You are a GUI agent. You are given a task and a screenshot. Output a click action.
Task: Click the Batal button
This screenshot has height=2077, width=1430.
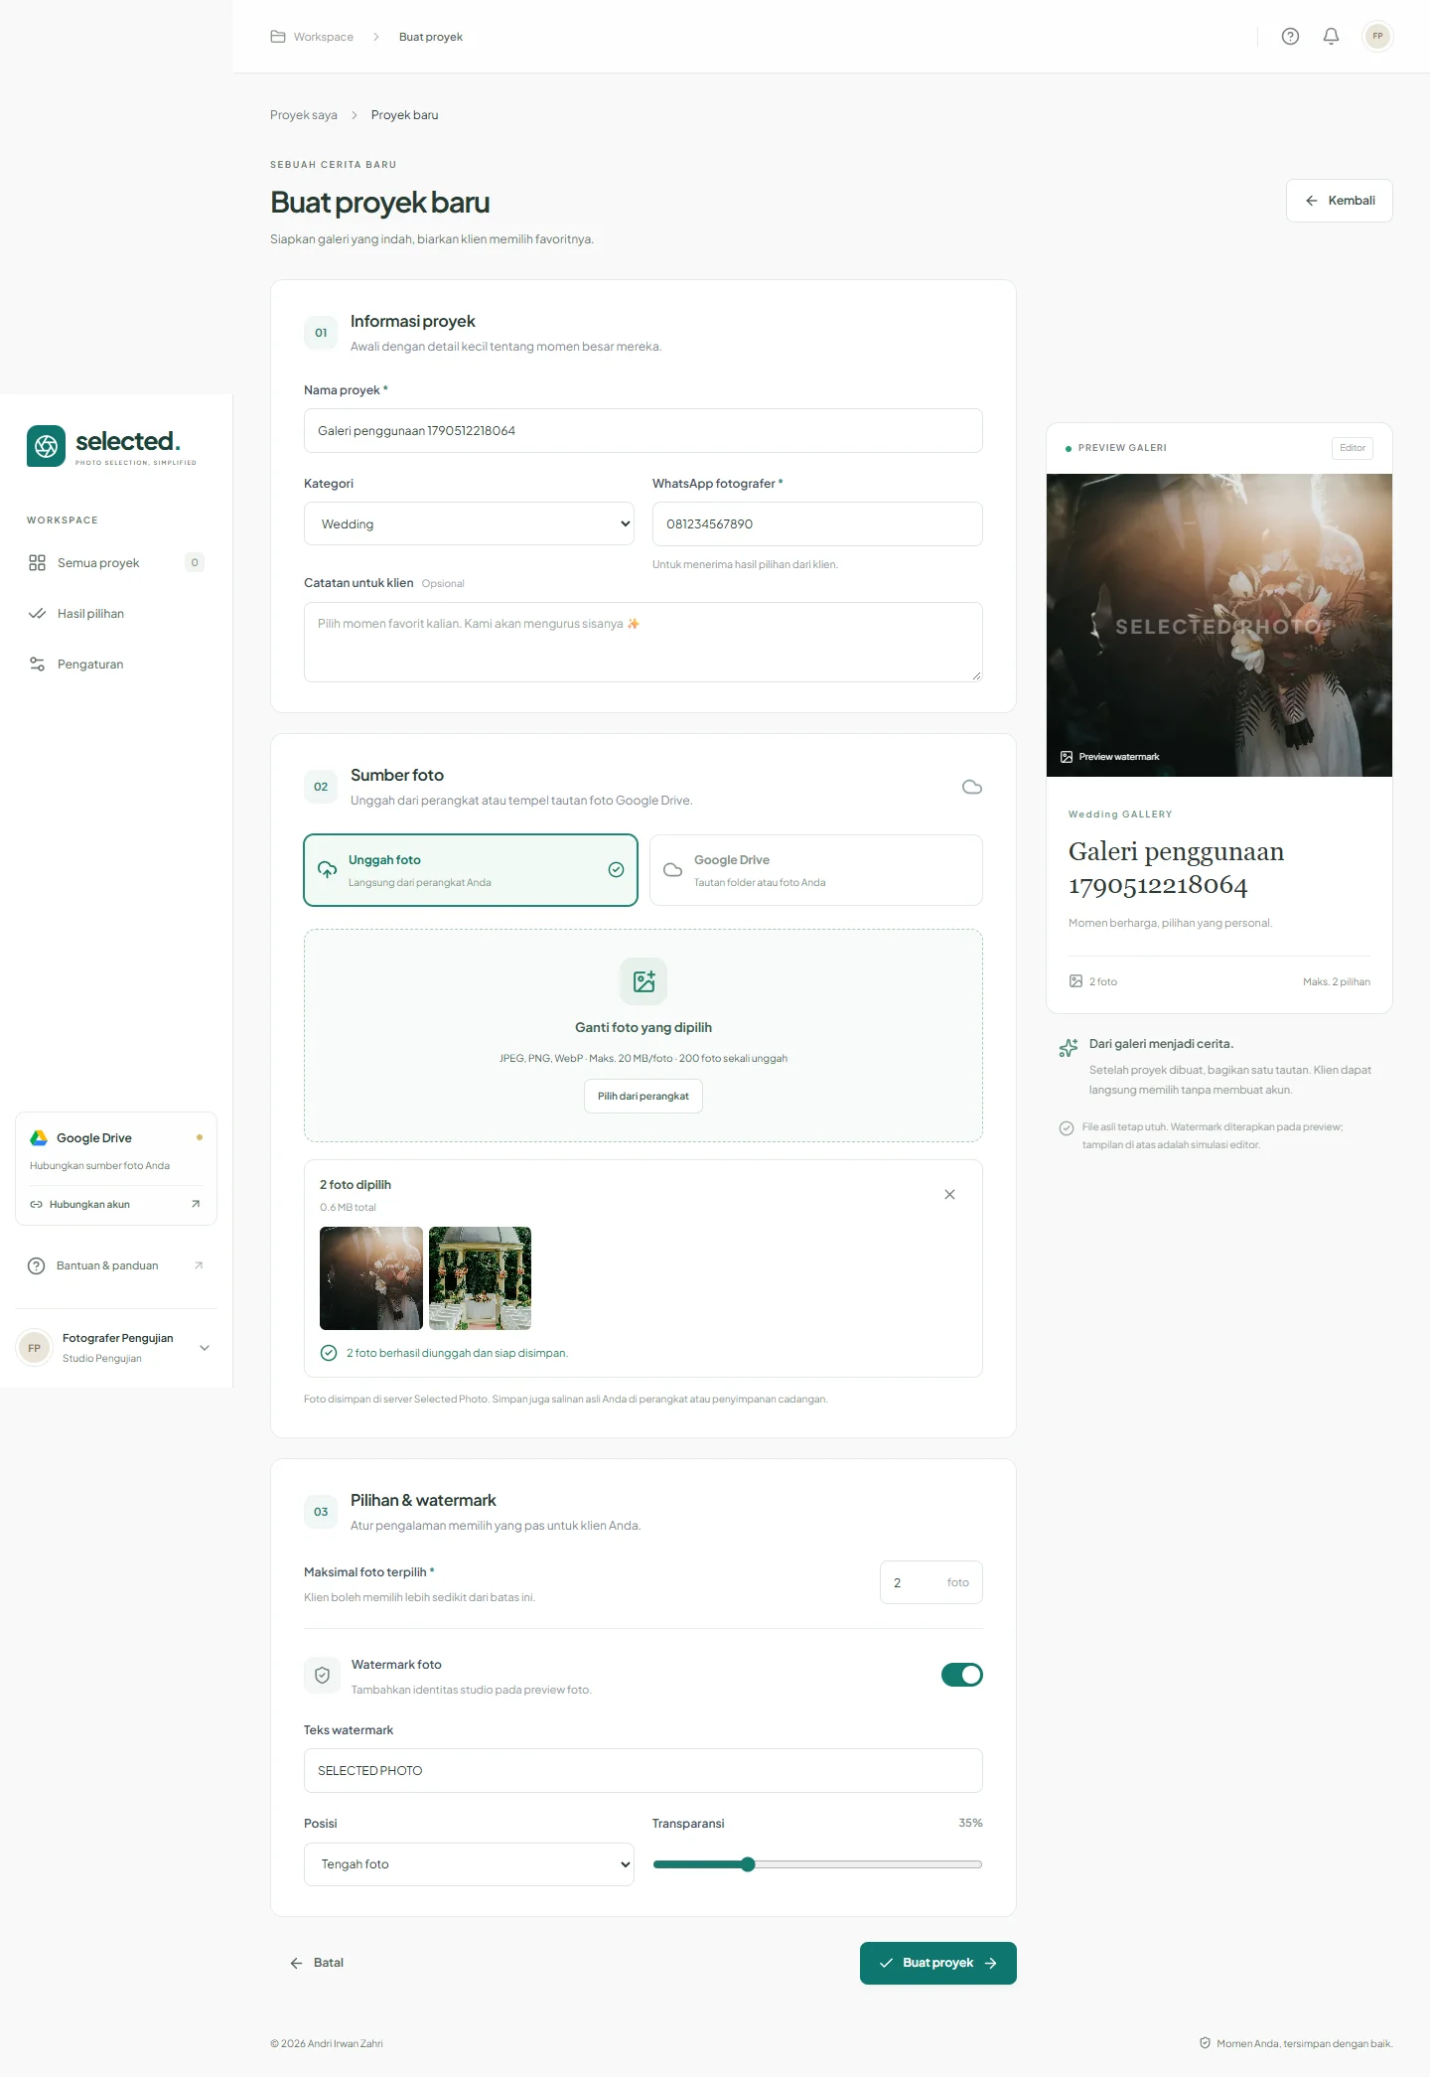317,1963
